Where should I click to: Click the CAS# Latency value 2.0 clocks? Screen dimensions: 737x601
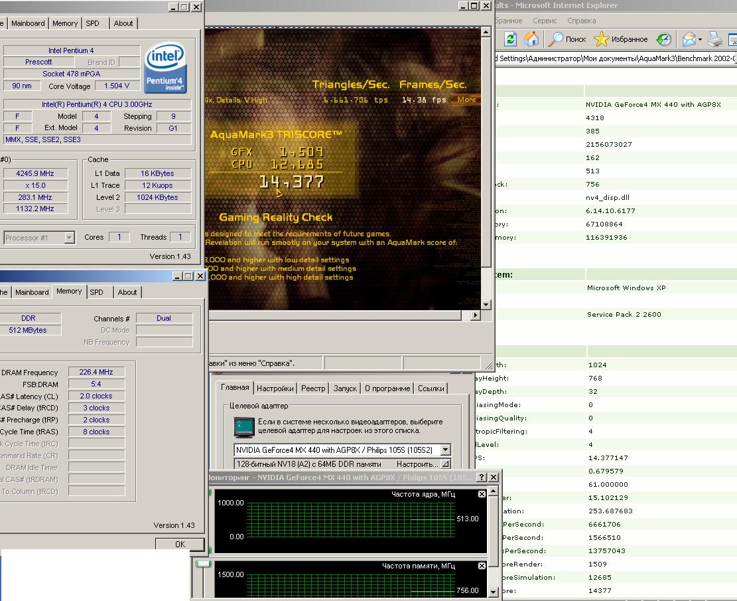[x=96, y=396]
